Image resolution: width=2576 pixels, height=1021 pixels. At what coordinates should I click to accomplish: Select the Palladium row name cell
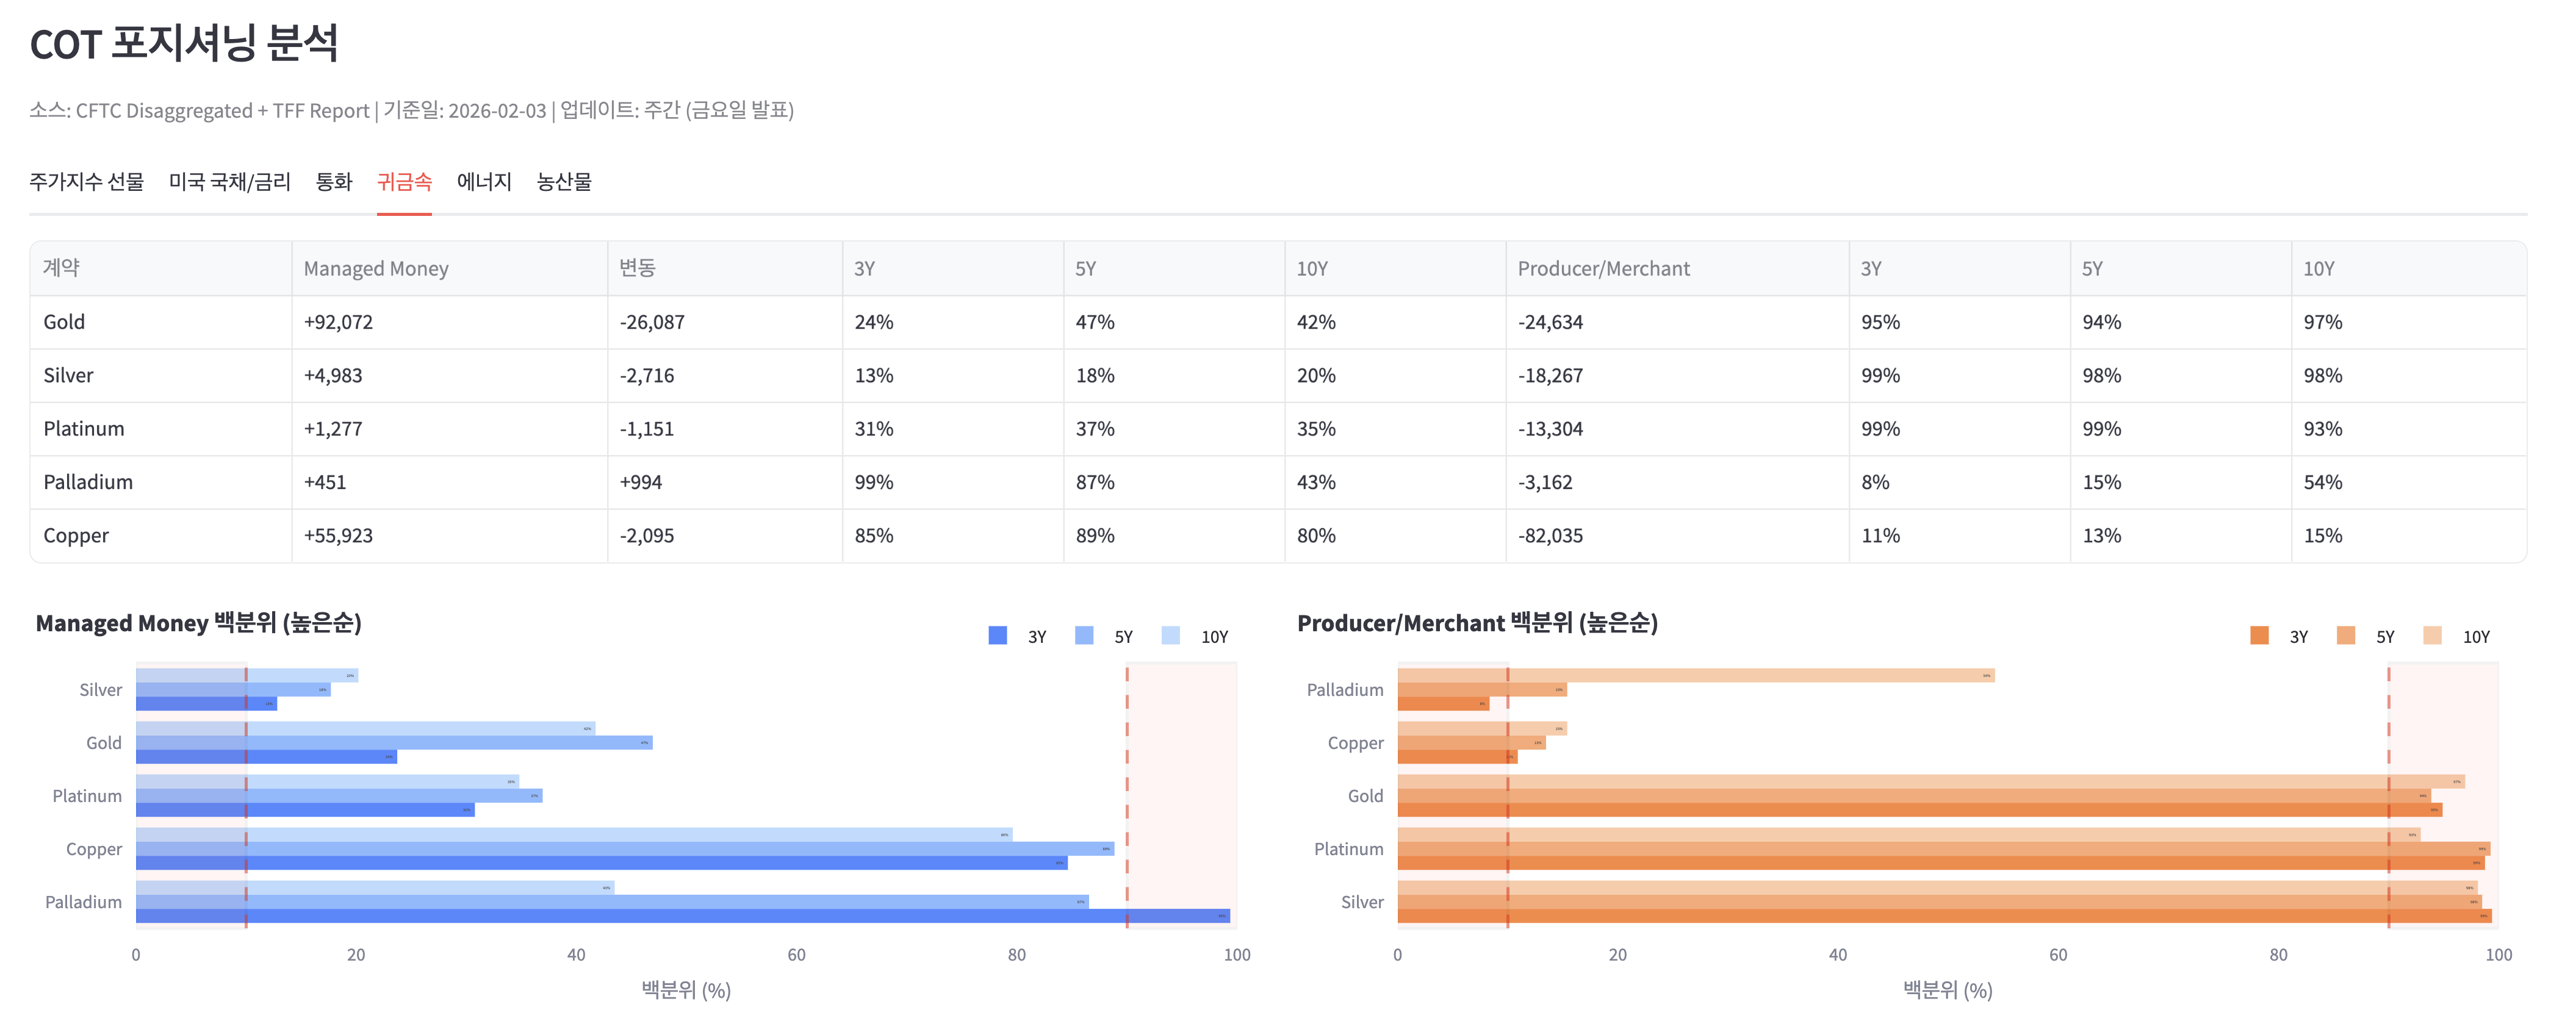coord(88,482)
